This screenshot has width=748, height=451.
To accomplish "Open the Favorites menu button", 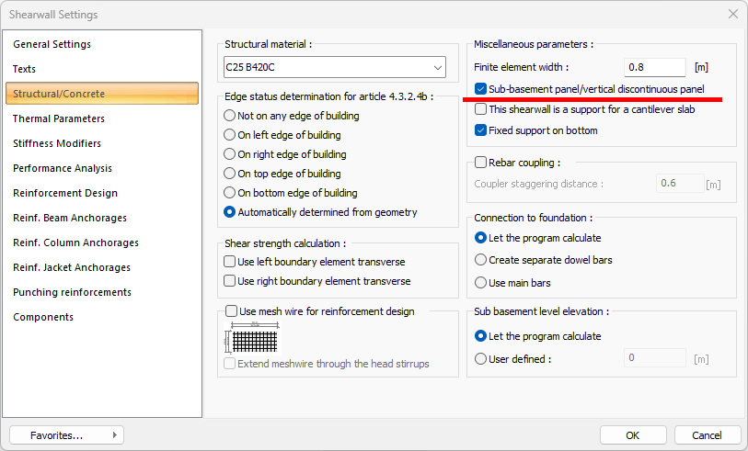I will [66, 434].
